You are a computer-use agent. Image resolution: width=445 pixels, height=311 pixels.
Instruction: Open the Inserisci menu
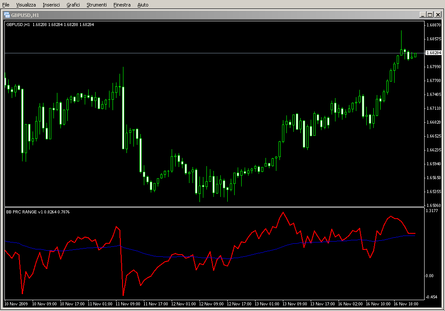(x=51, y=5)
